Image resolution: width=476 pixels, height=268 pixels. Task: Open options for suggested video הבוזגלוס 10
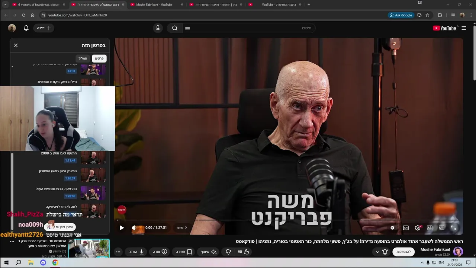pyautogui.click(x=12, y=241)
